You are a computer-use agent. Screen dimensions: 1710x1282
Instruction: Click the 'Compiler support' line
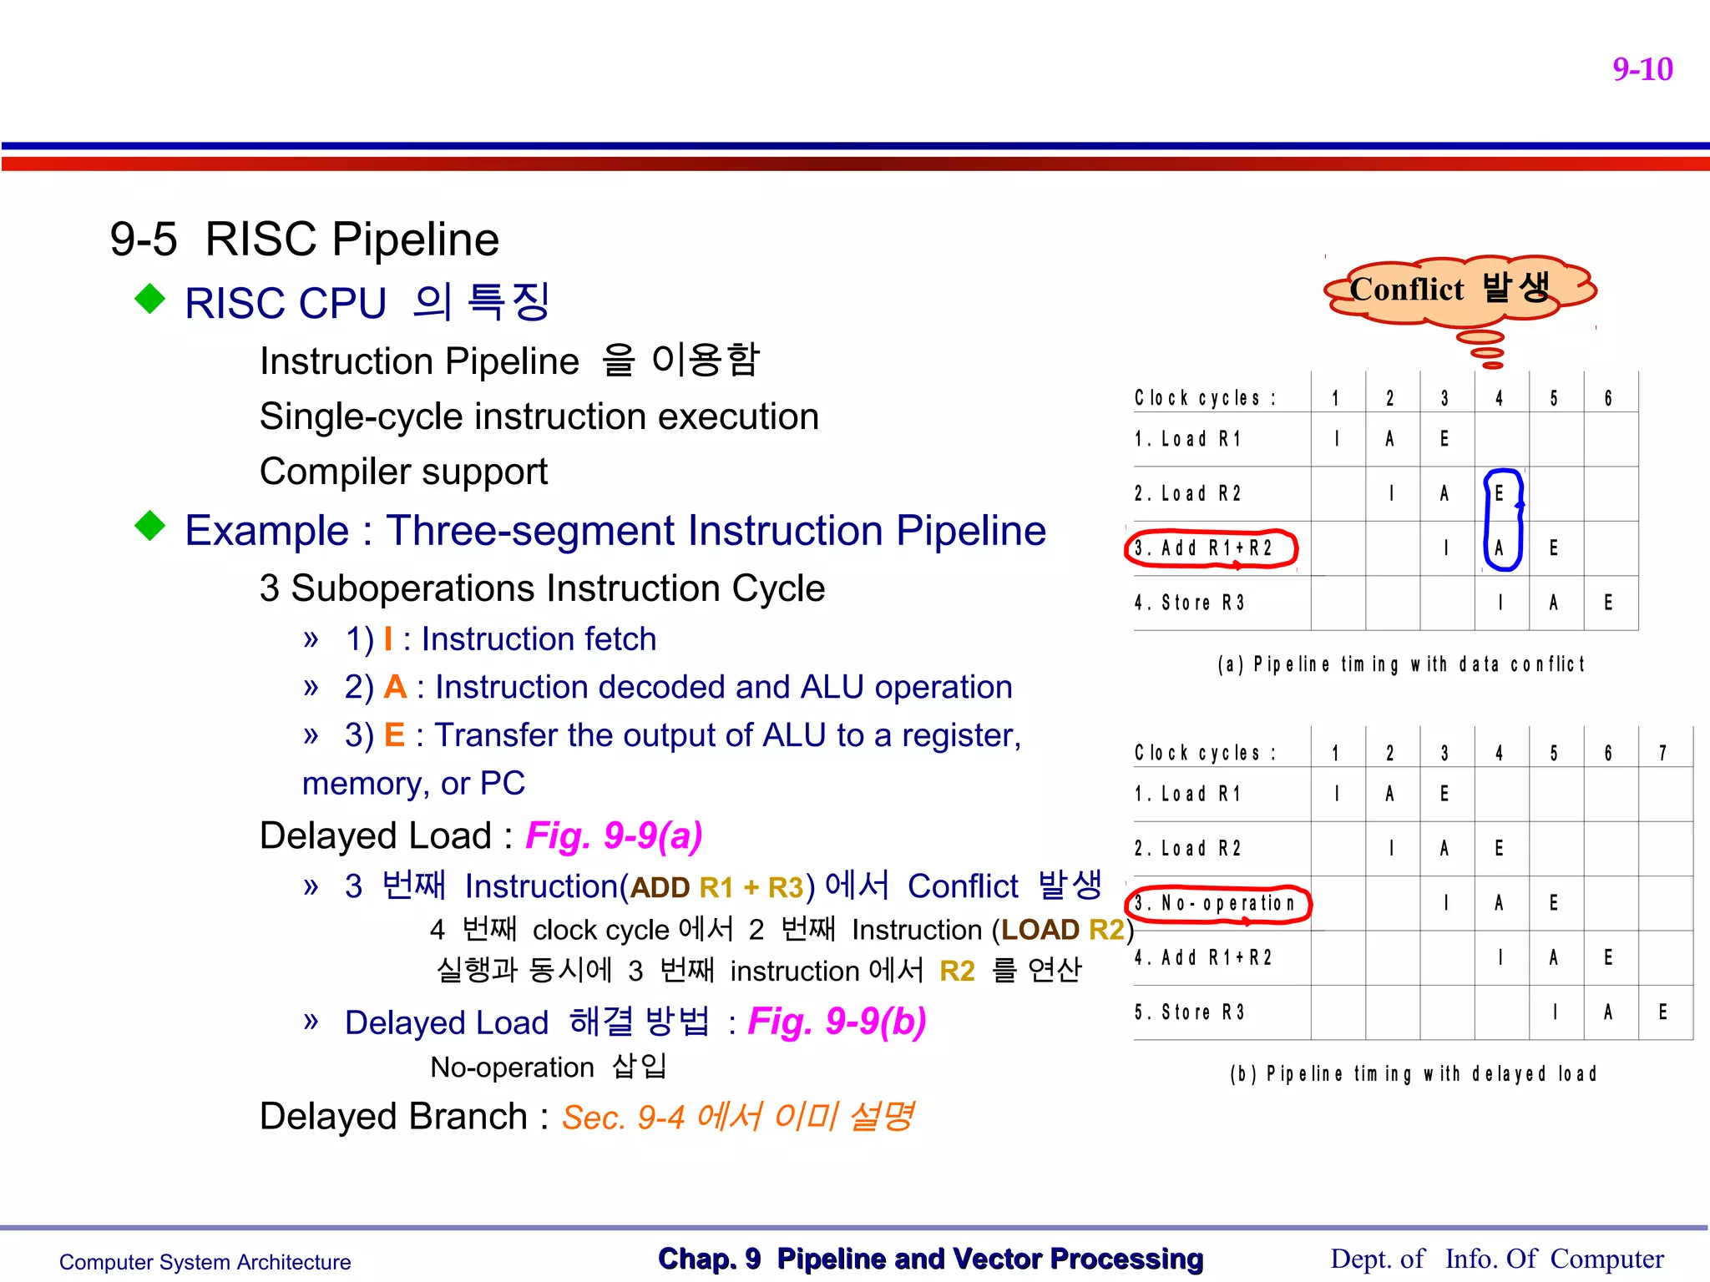tap(403, 472)
